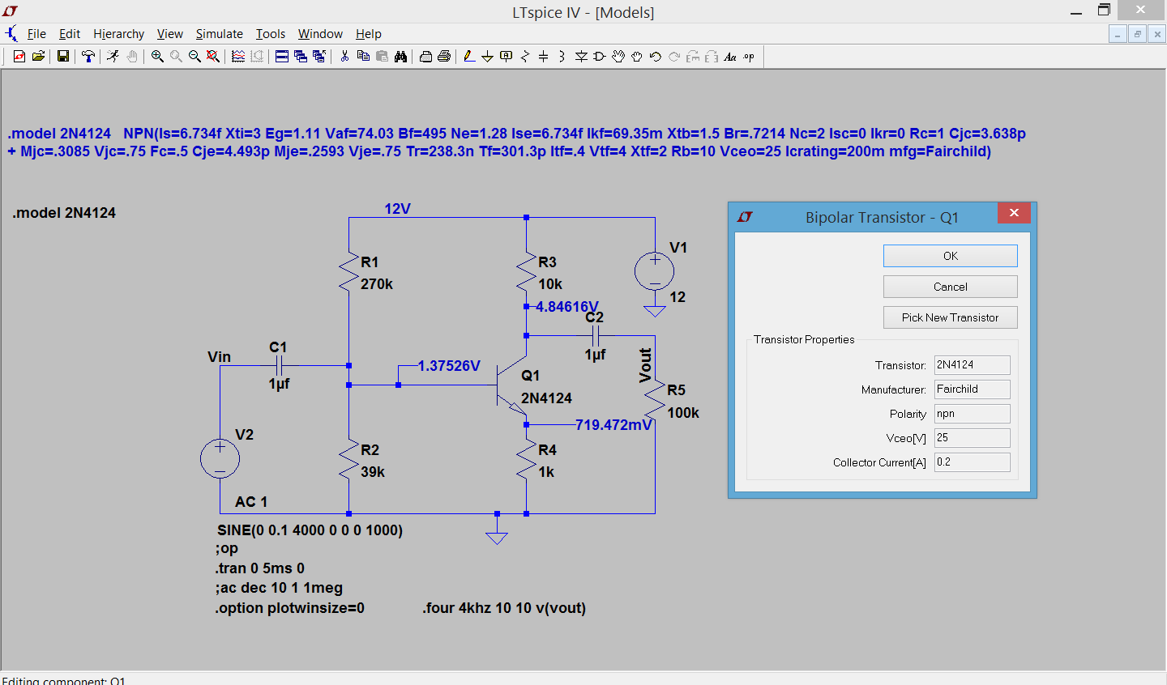
Task: Click the Manufacturer field showing Fairchild
Action: [972, 389]
